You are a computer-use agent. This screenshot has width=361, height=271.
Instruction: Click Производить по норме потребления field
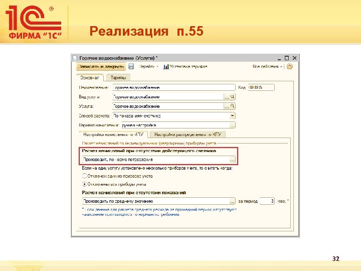156,160
